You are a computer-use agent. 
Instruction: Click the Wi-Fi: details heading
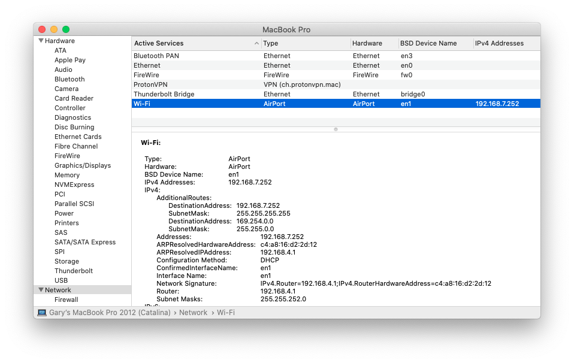coord(151,143)
